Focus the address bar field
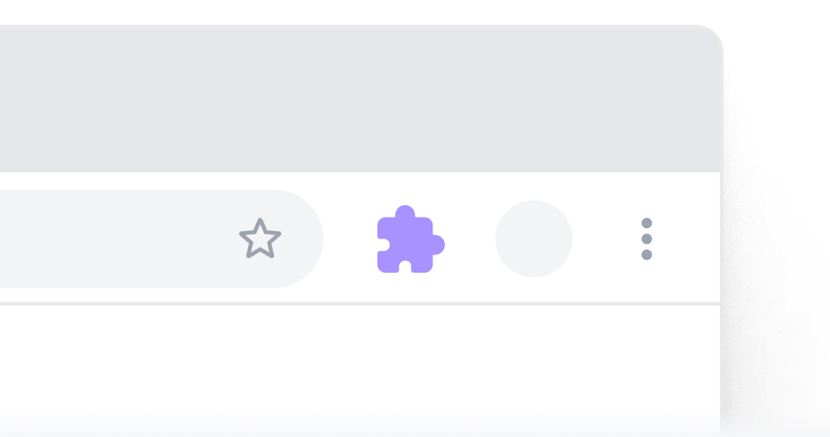 tap(162, 239)
